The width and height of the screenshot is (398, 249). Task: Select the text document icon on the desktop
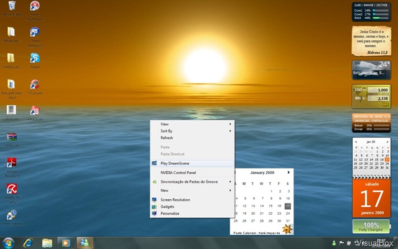11,110
